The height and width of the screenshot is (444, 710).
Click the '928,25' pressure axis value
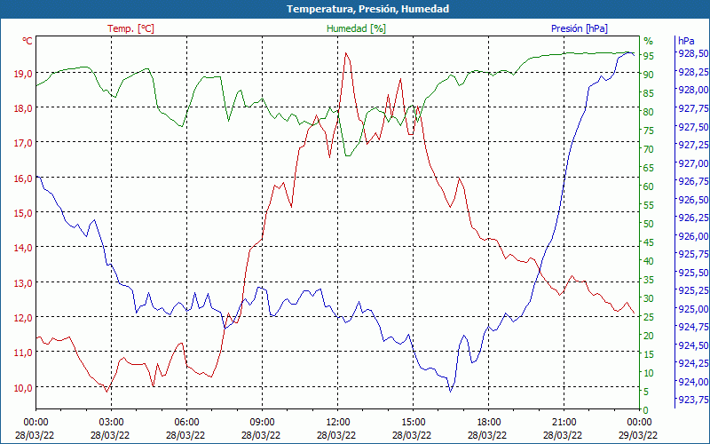(693, 72)
